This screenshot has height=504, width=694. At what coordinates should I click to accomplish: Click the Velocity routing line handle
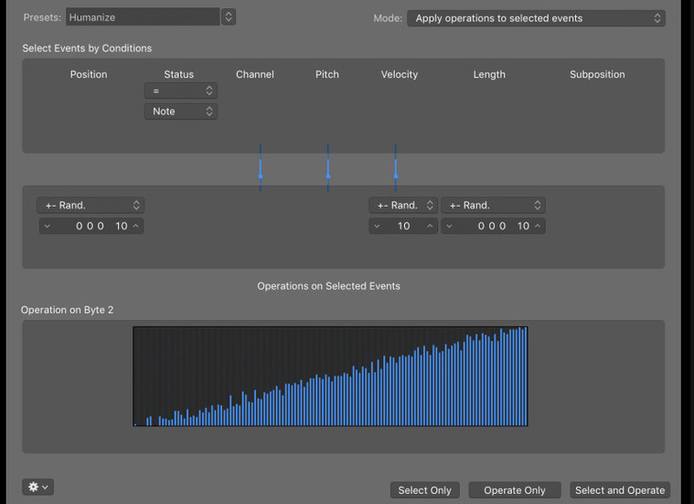(396, 176)
